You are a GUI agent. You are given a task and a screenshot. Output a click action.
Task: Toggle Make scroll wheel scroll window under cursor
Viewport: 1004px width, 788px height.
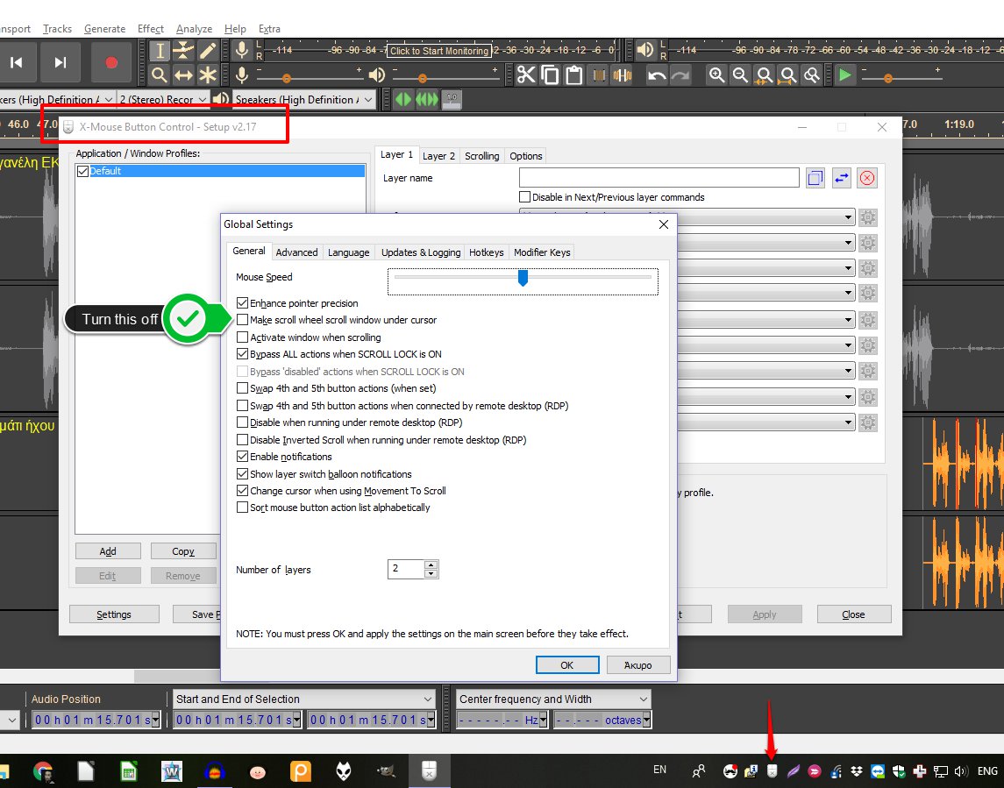[242, 319]
